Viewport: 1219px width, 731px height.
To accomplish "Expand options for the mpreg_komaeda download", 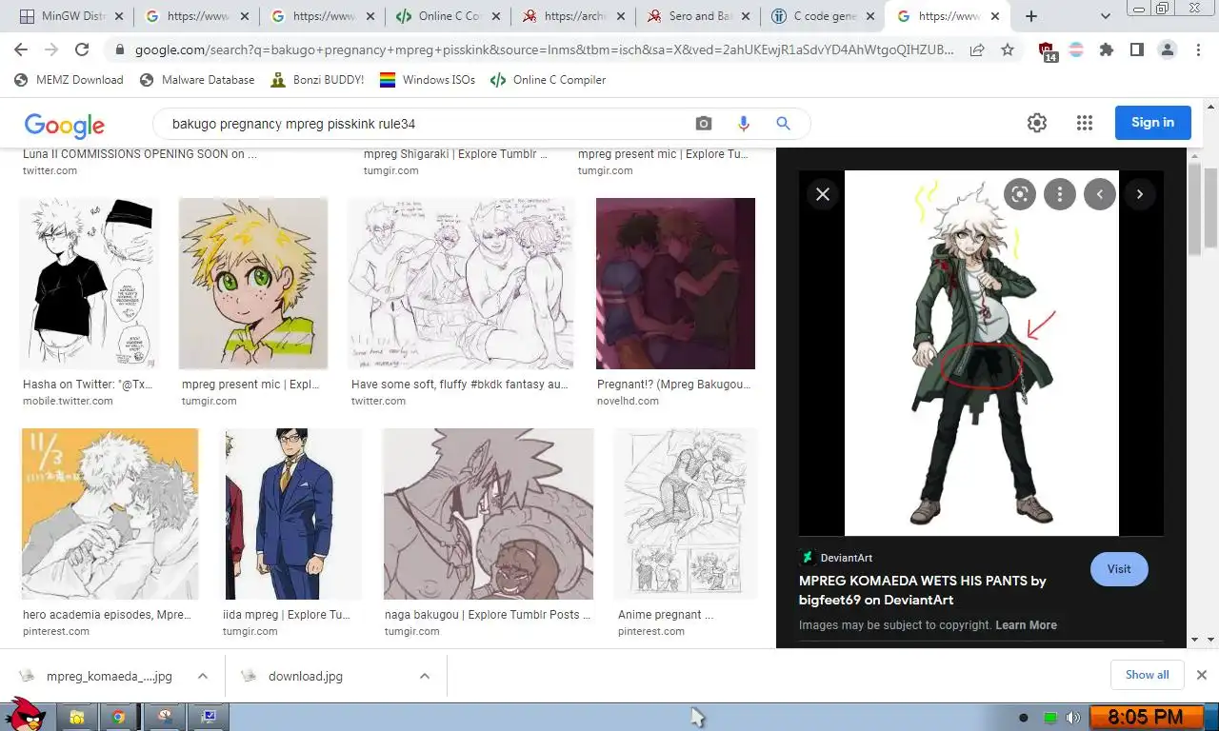I will tap(203, 676).
